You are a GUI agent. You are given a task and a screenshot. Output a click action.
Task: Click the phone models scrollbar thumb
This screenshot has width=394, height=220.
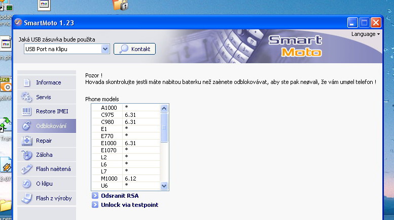[x=164, y=127]
